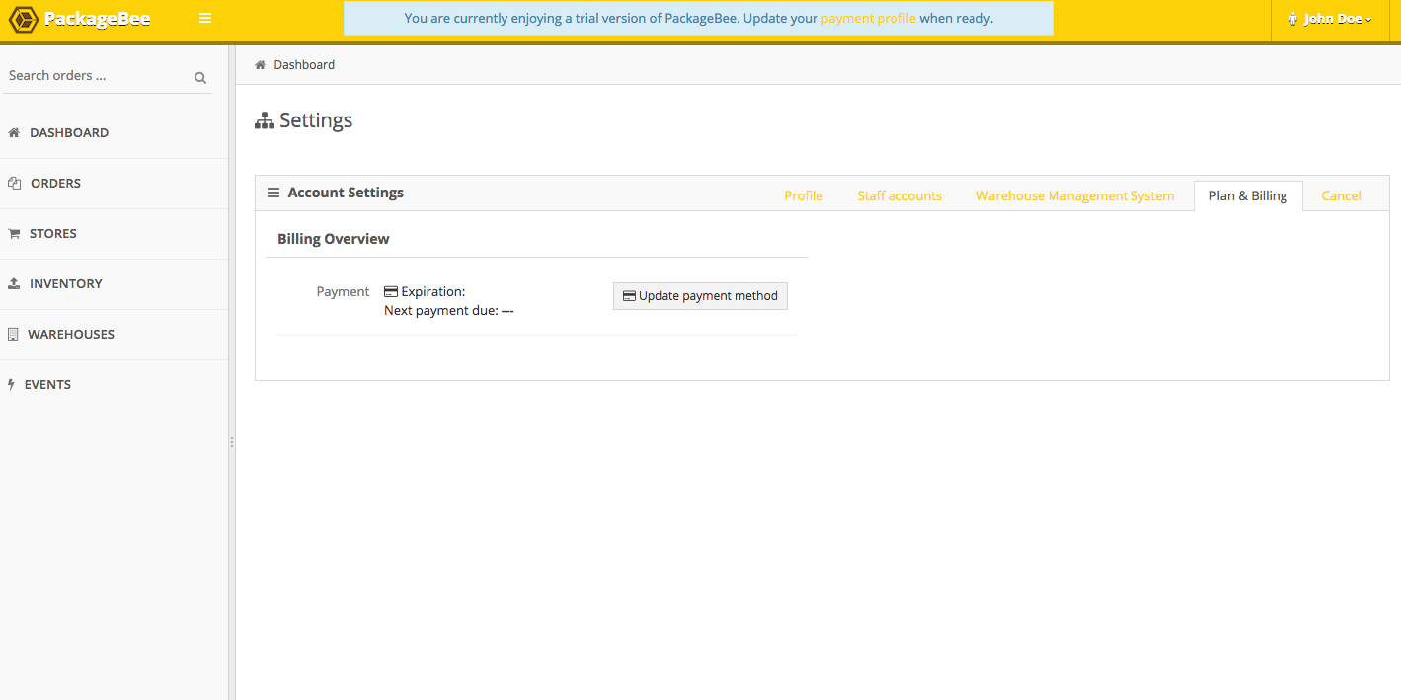Click the Warehouses building icon in sidebar
Viewport: 1401px width, 700px height.
[13, 334]
